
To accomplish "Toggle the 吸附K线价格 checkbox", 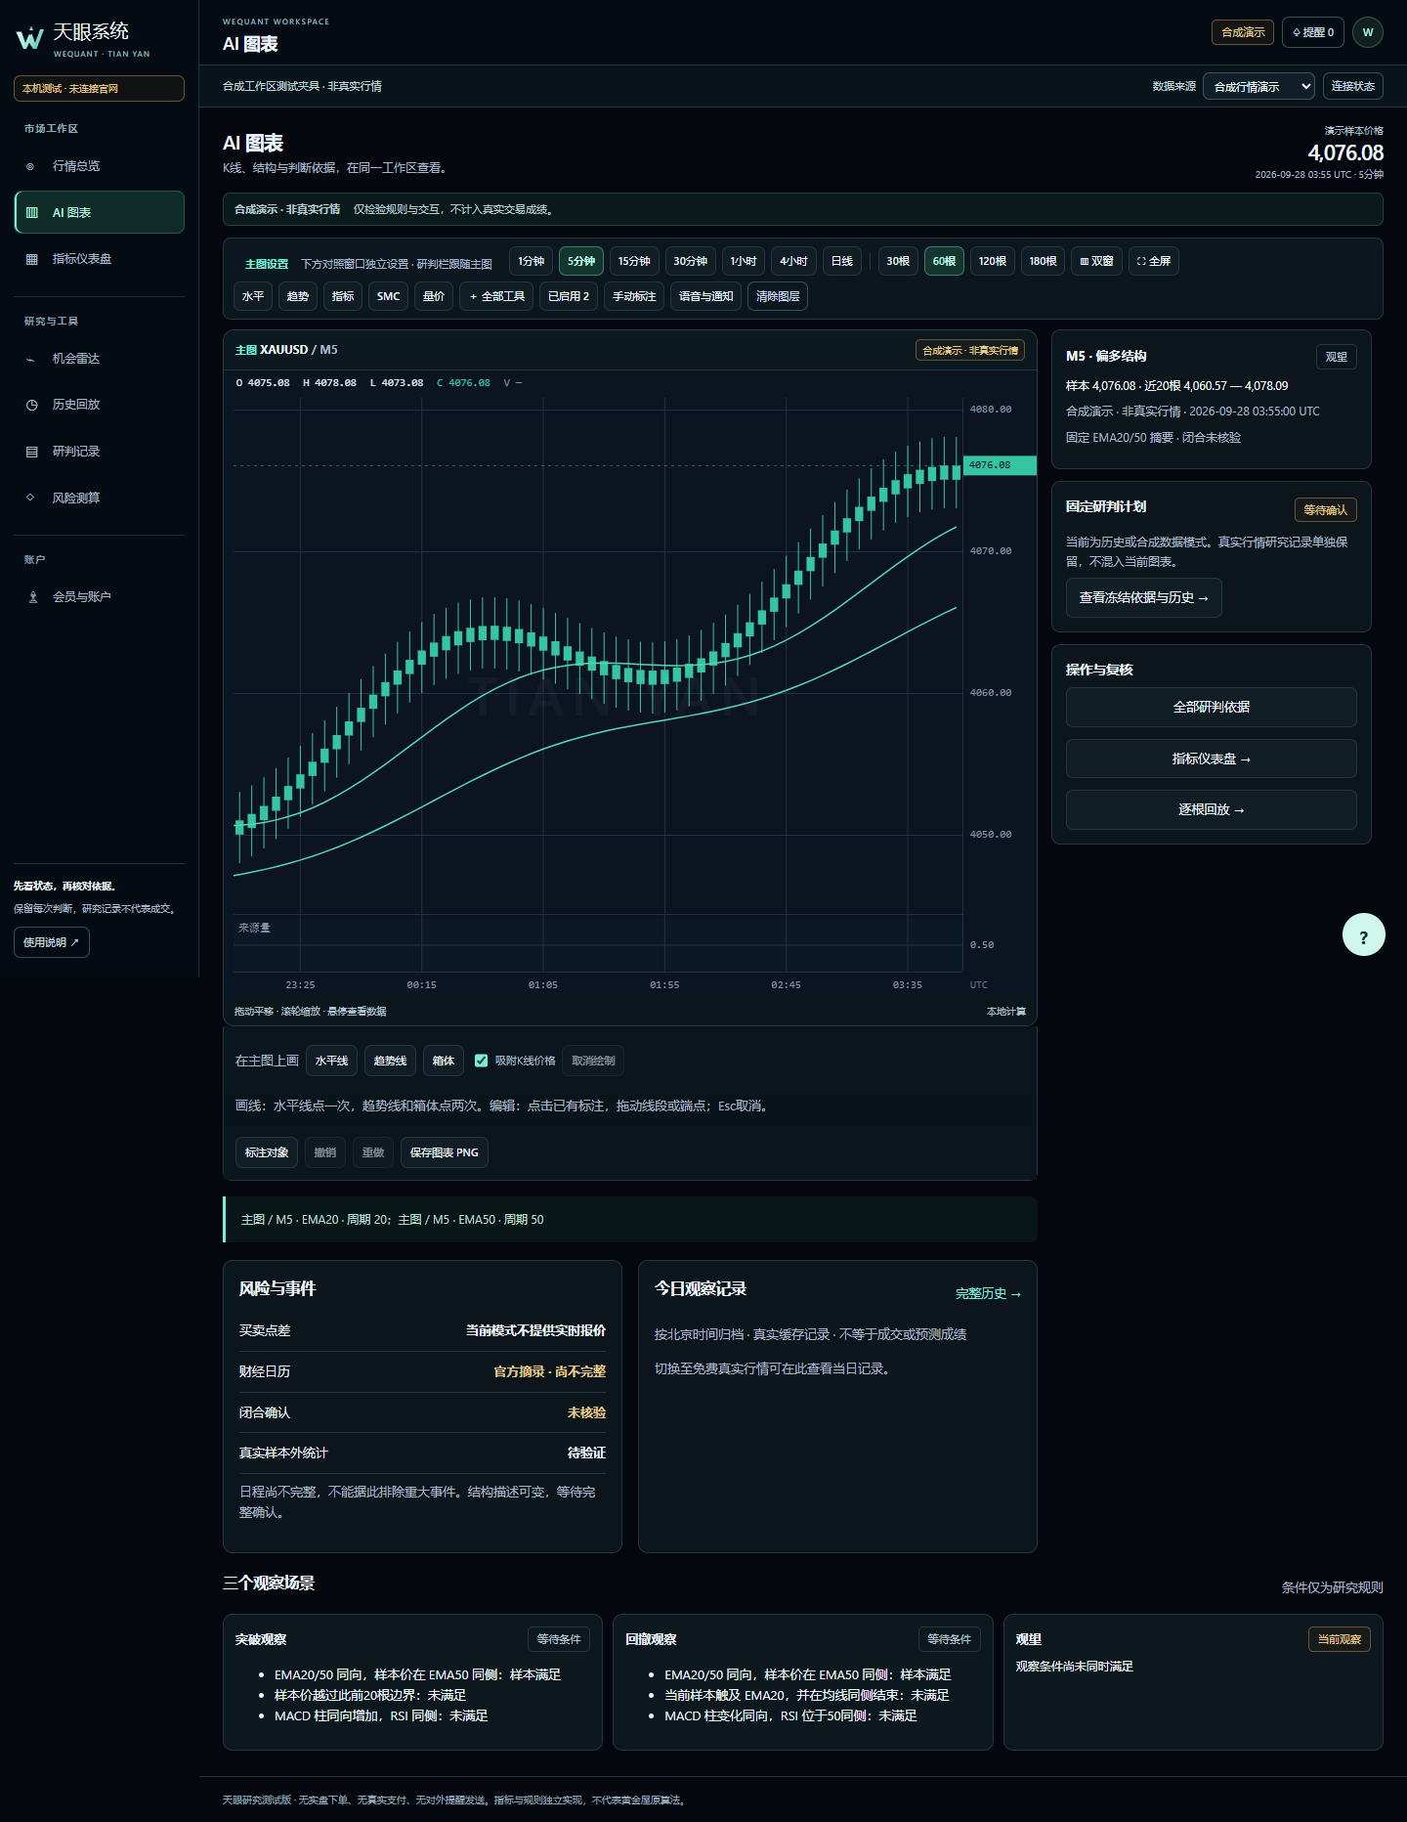I will 481,1061.
